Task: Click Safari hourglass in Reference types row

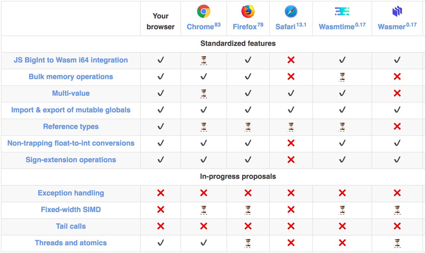Action: coord(291,127)
